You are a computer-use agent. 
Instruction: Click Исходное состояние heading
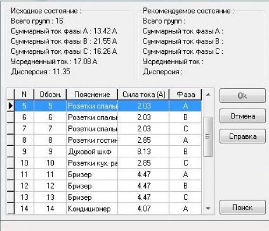point(46,11)
